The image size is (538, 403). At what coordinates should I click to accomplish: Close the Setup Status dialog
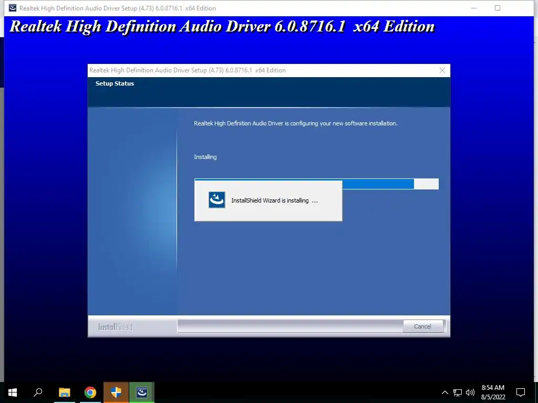pyautogui.click(x=442, y=70)
